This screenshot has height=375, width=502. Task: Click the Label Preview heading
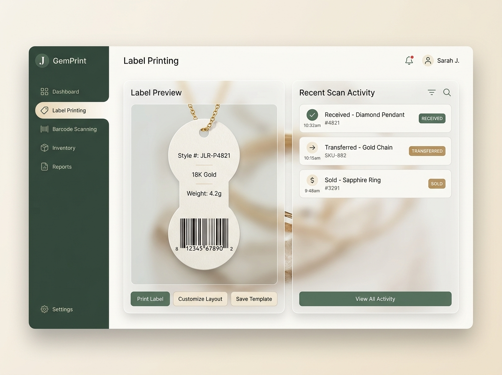pos(156,92)
